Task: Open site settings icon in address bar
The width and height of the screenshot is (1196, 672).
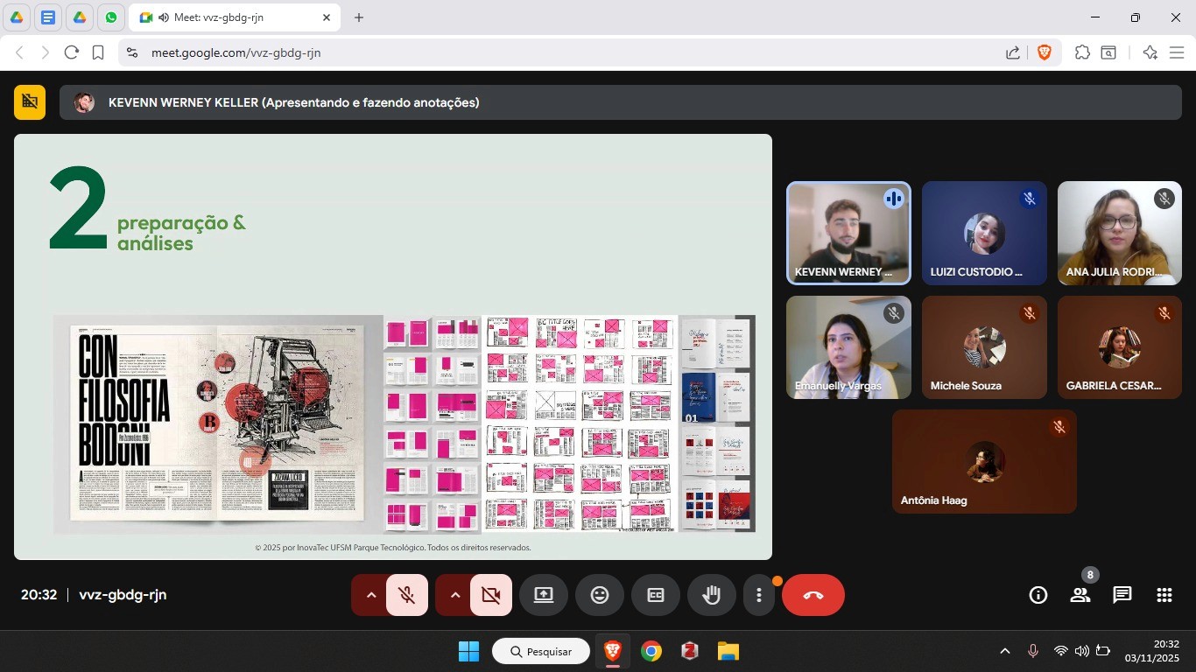Action: [x=131, y=52]
